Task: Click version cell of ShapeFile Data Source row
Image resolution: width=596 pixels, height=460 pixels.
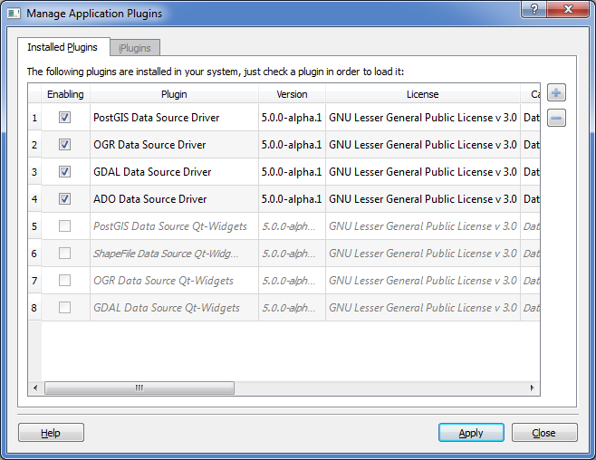Action: [x=292, y=253]
